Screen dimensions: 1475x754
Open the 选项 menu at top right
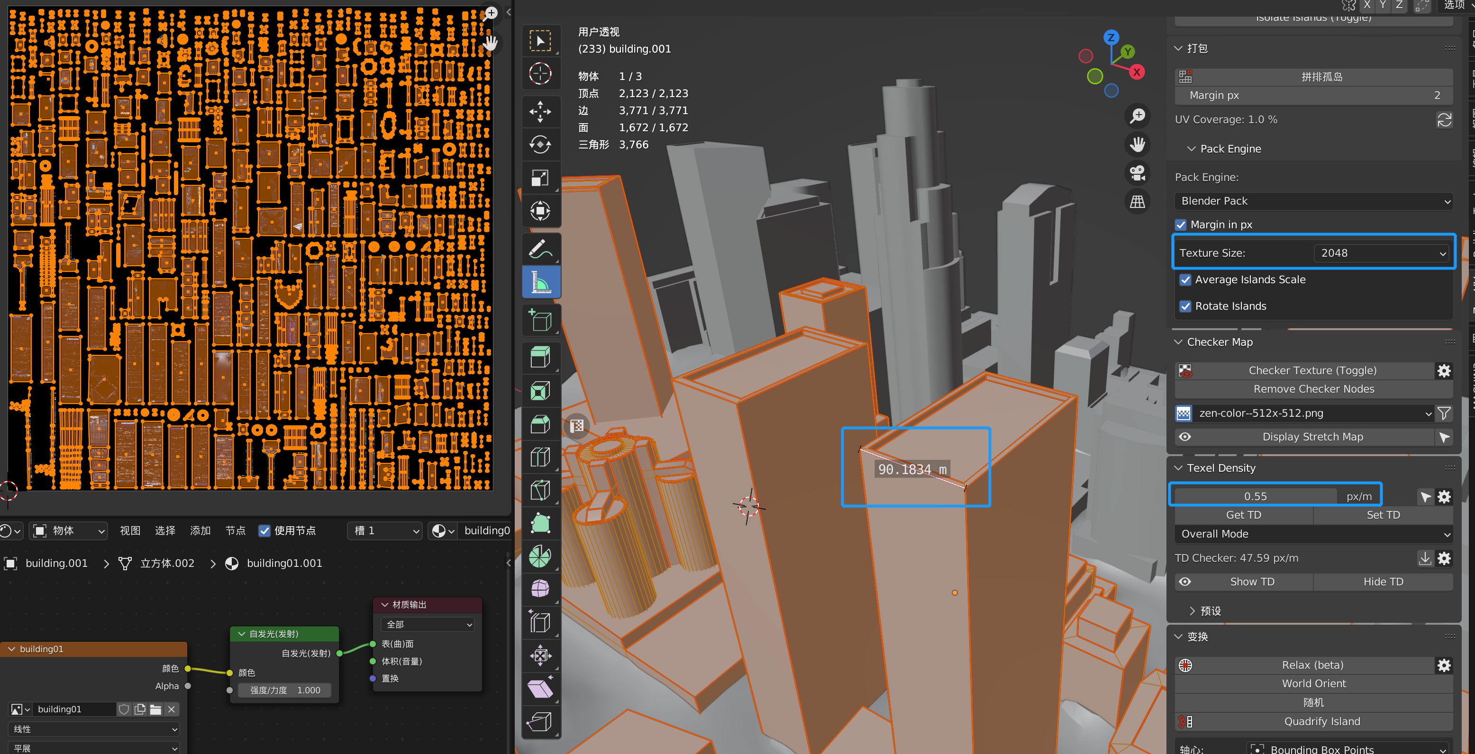[1457, 5]
